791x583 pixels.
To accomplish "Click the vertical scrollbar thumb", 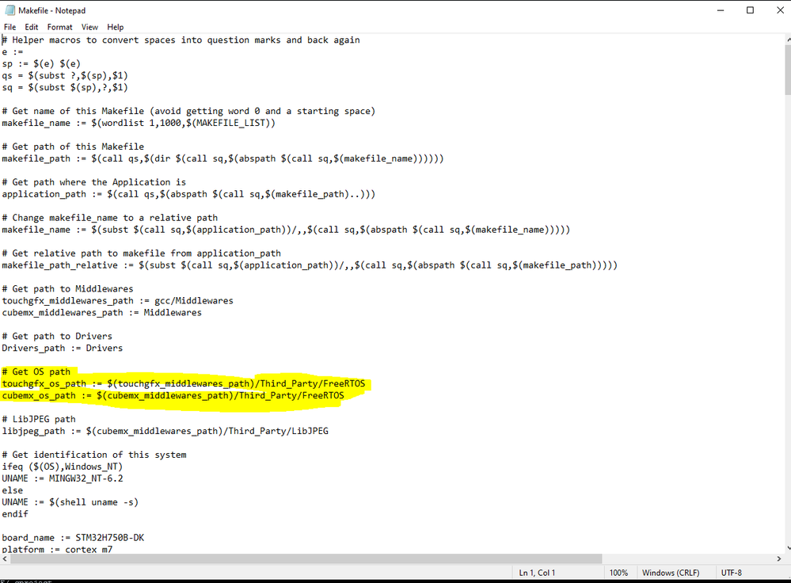I will (788, 70).
